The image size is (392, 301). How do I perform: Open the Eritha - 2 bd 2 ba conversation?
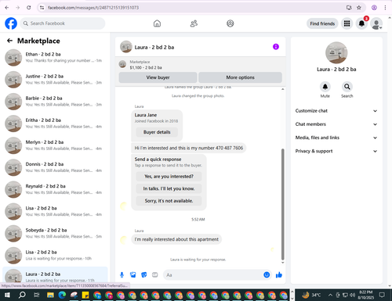click(x=55, y=124)
